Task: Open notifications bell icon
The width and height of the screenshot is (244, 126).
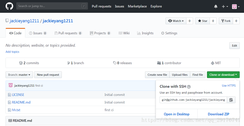Action: click(216, 7)
